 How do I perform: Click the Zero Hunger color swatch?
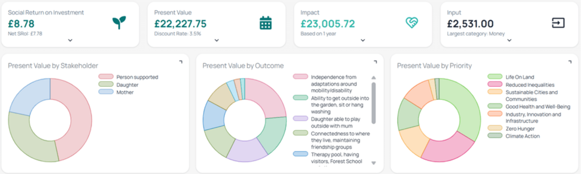click(495, 128)
